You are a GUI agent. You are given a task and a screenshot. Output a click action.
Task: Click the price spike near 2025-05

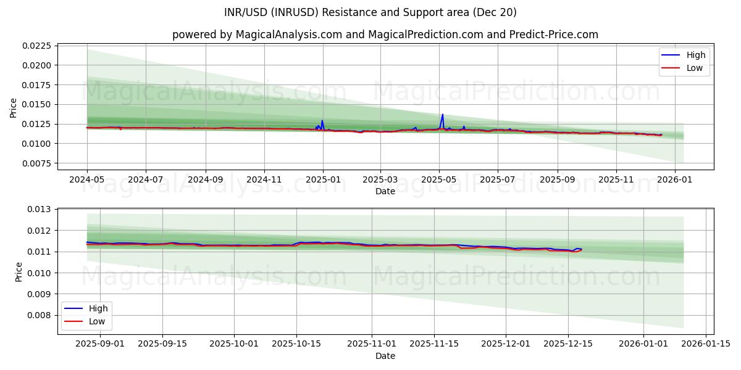click(442, 115)
